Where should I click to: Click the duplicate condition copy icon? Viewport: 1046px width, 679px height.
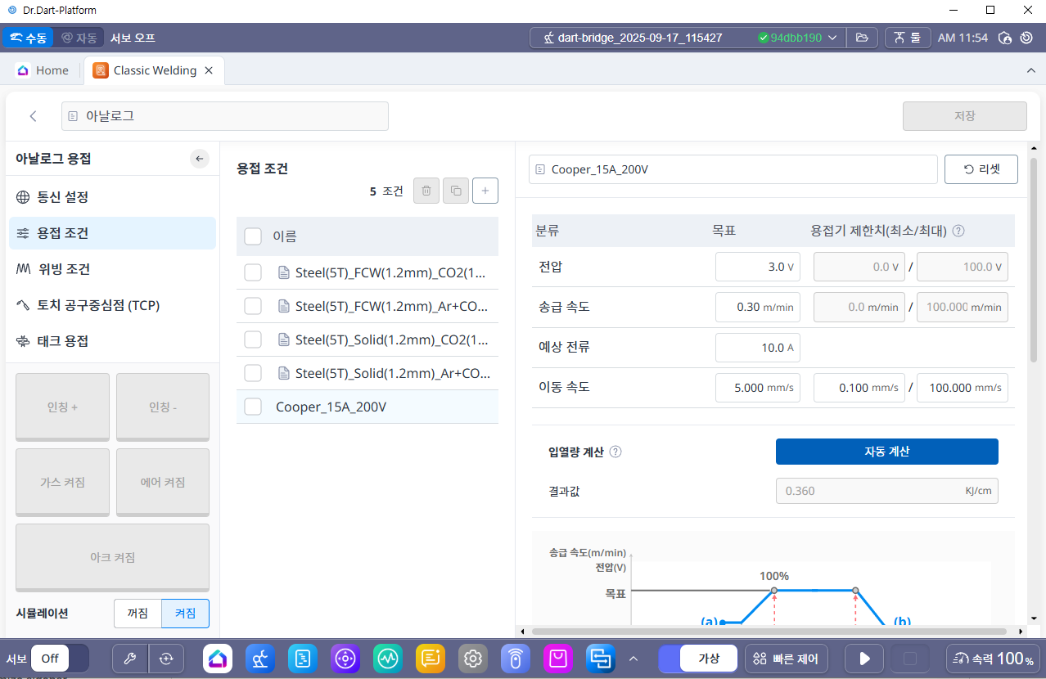tap(456, 191)
